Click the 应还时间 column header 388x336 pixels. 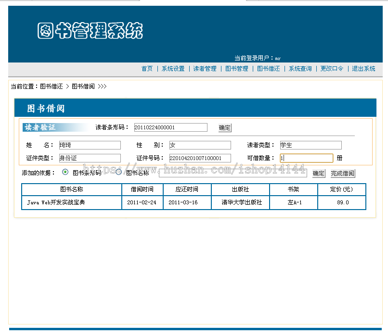pos(187,189)
